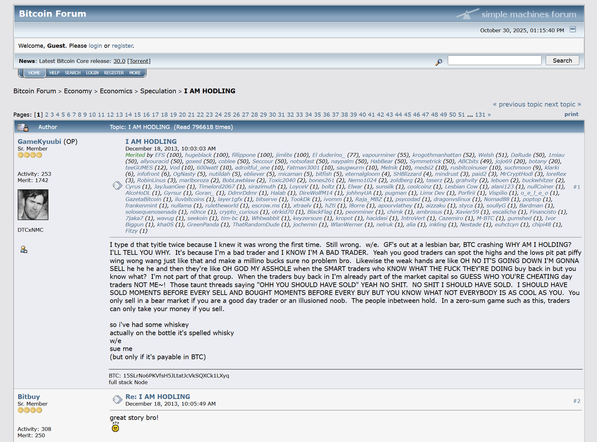The image size is (597, 442).
Task: Follow the login link in the welcome bar
Action: 95,46
